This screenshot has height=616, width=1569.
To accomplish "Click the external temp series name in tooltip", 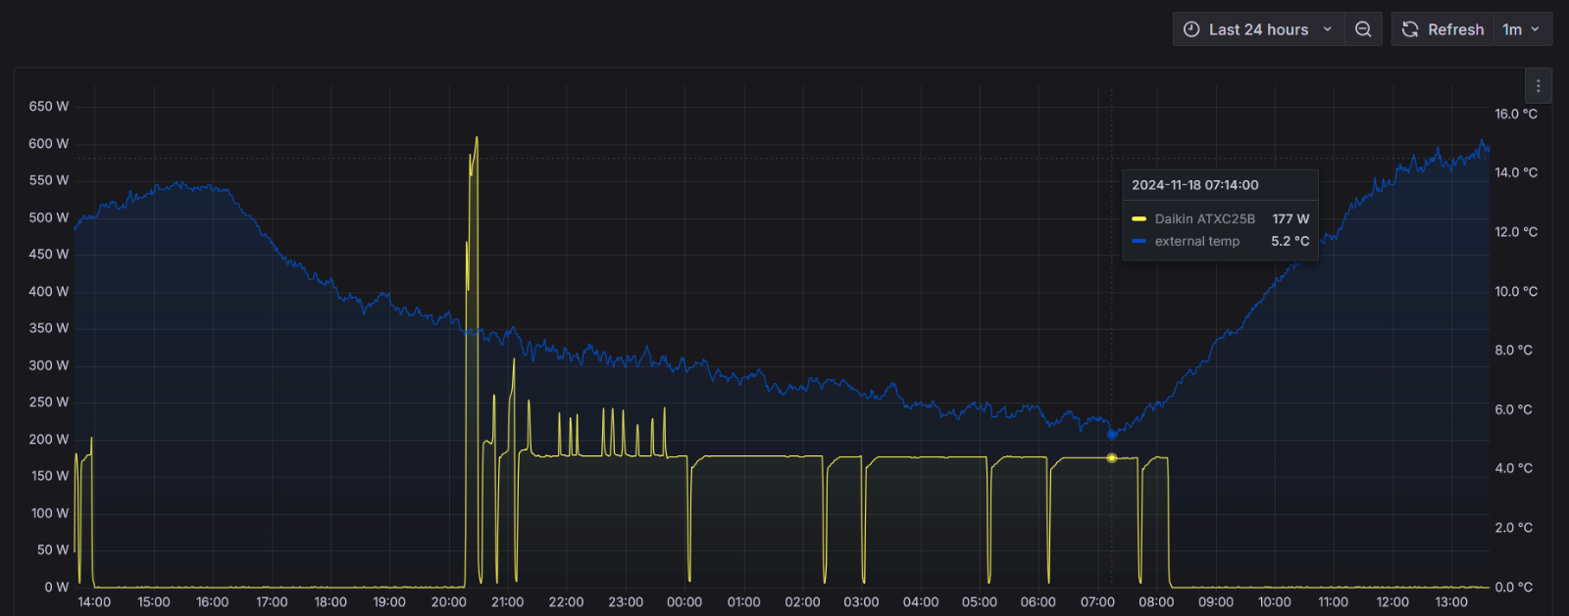I will pyautogui.click(x=1197, y=241).
